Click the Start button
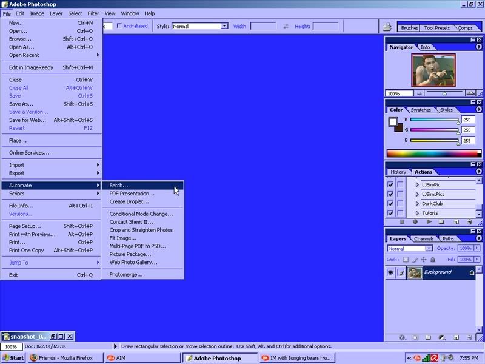This screenshot has width=485, height=364. pyautogui.click(x=13, y=358)
